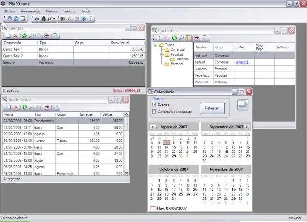Image resolution: width=307 pixels, height=222 pixels.
Task: Click the Teléfono column header in Contactos
Action: click(x=284, y=47)
